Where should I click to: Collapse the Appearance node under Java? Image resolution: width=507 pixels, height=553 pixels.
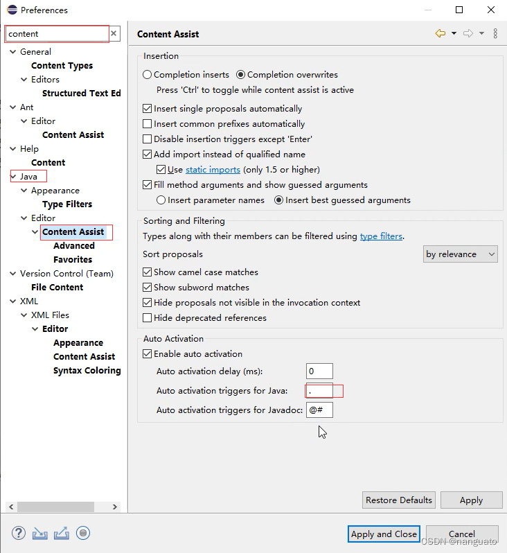pos(24,191)
